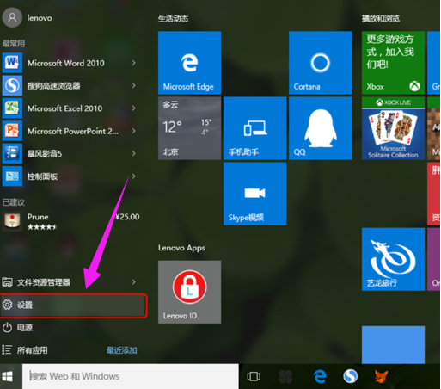441x389 pixels.
Task: Open 设置 Settings with gear icon
Action: point(73,306)
